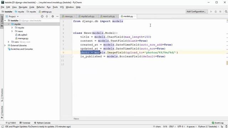Open the Tools menu
Viewport: 228px width, 128px height.
pos(55,7)
